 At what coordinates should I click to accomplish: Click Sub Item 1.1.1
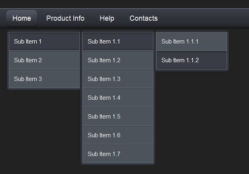click(x=192, y=42)
